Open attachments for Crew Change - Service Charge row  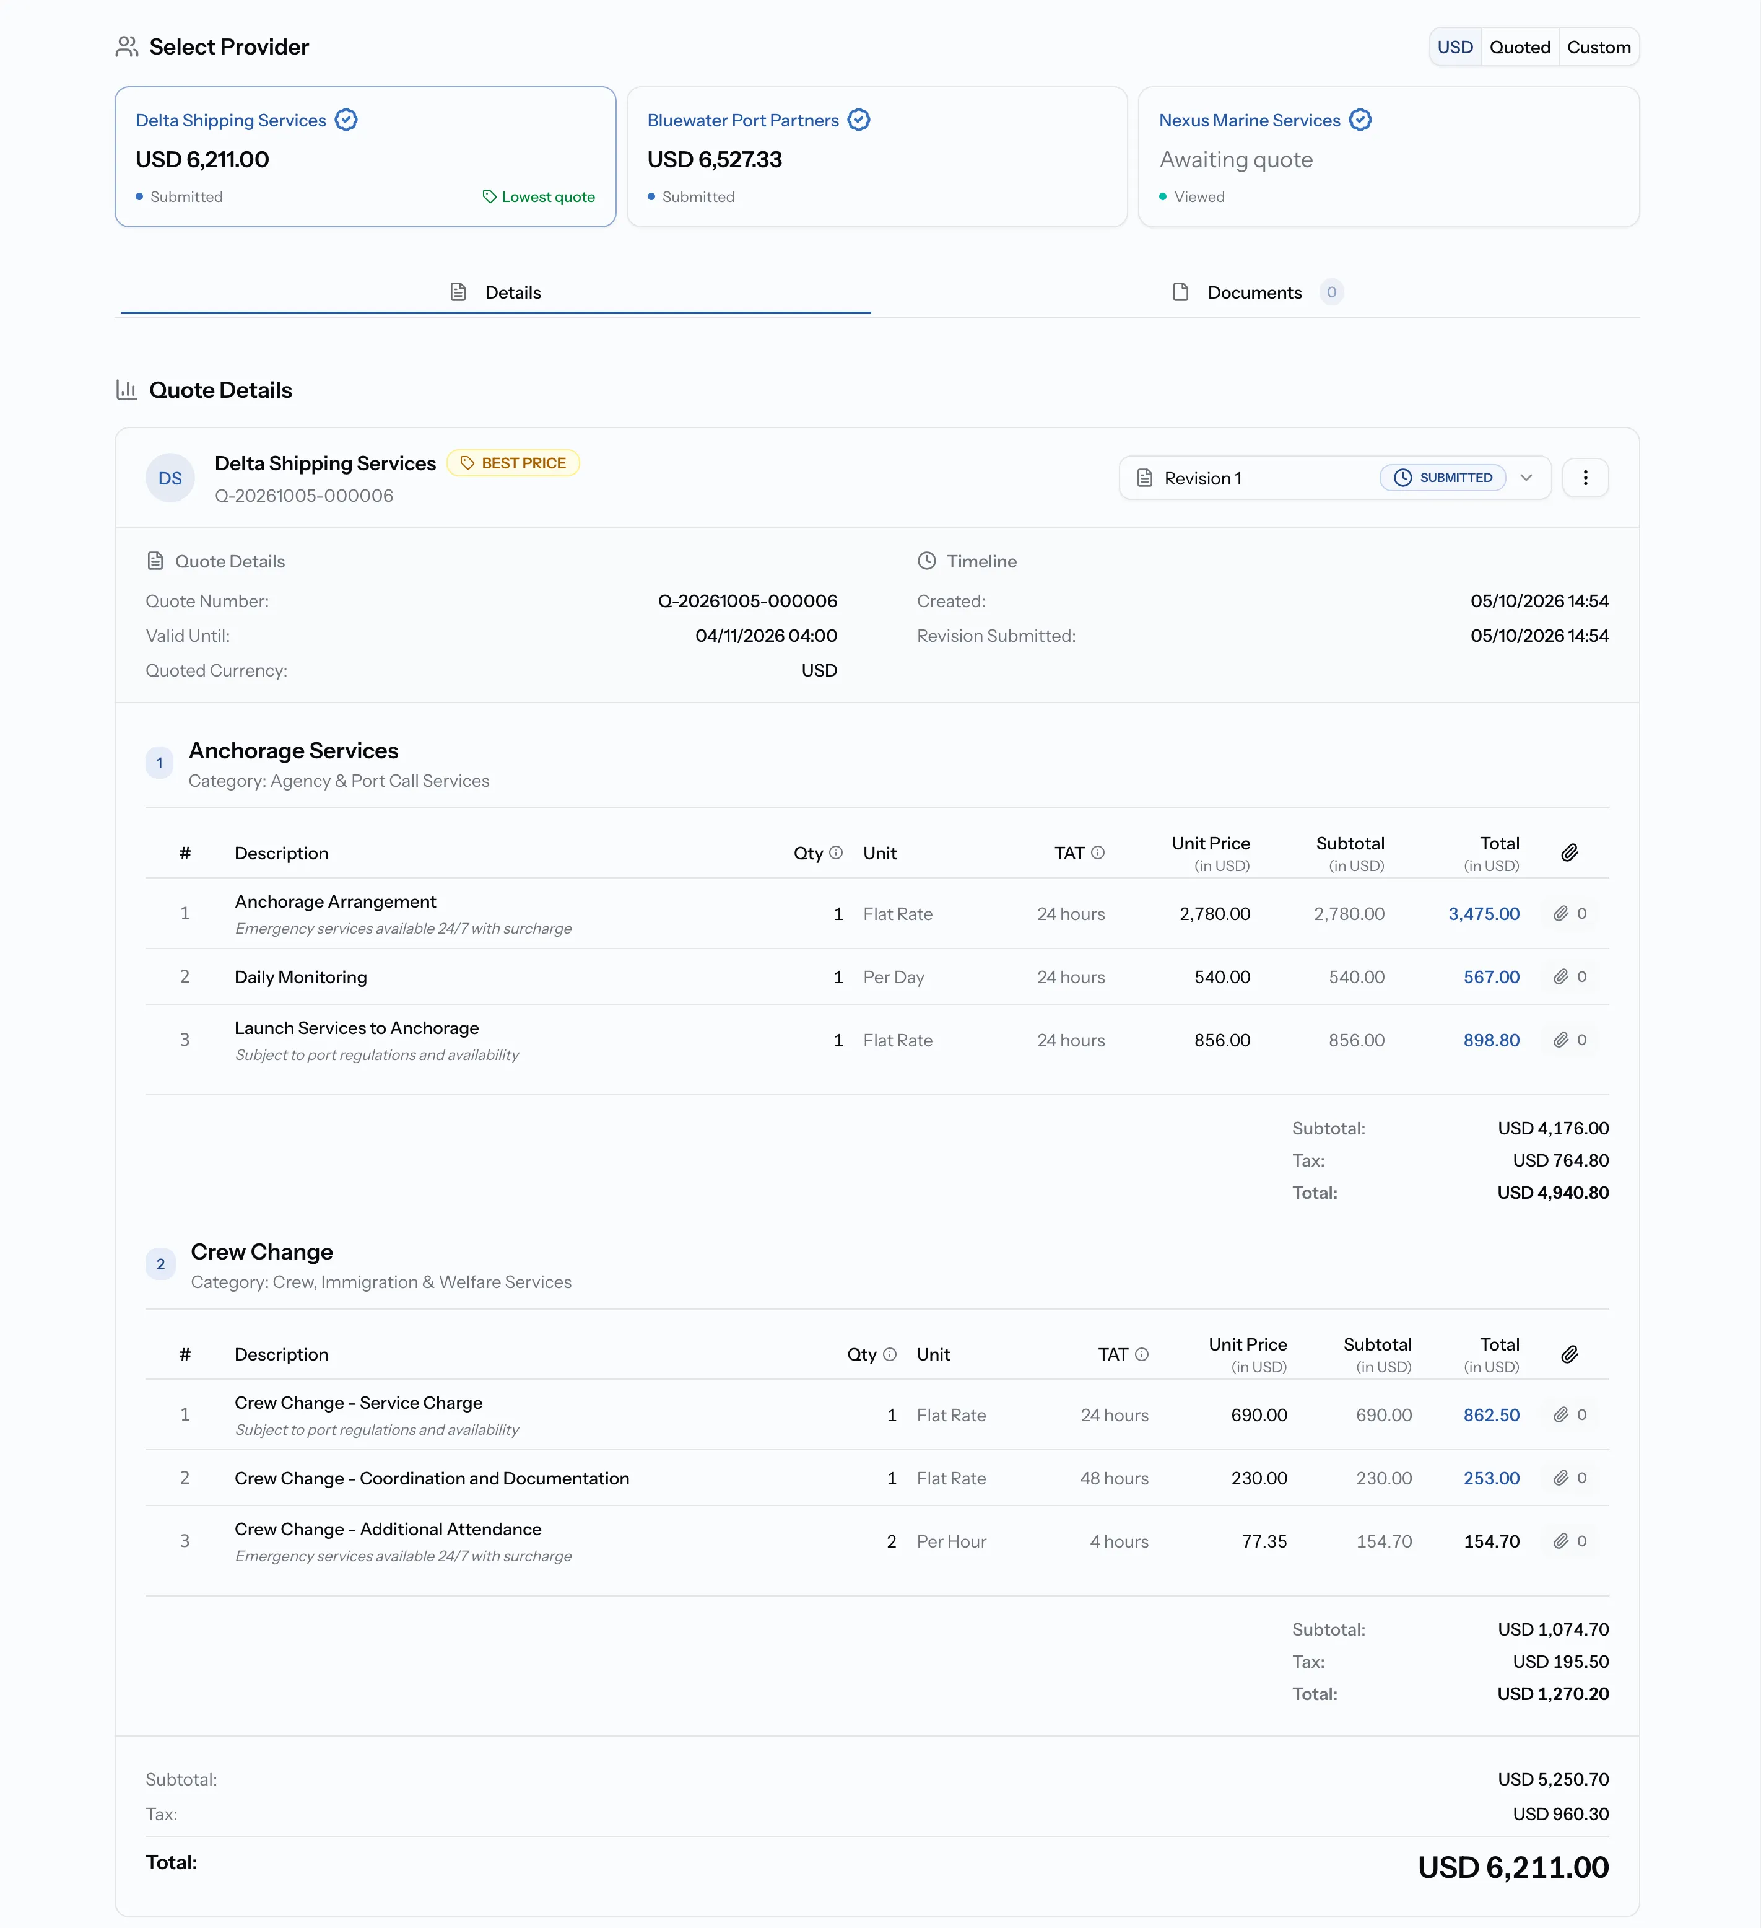click(1570, 1414)
